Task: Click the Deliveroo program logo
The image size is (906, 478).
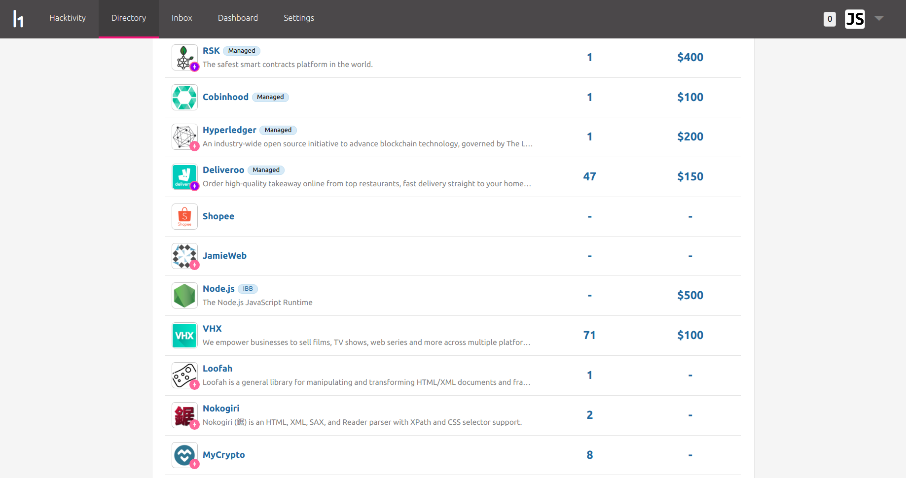Action: click(x=184, y=177)
